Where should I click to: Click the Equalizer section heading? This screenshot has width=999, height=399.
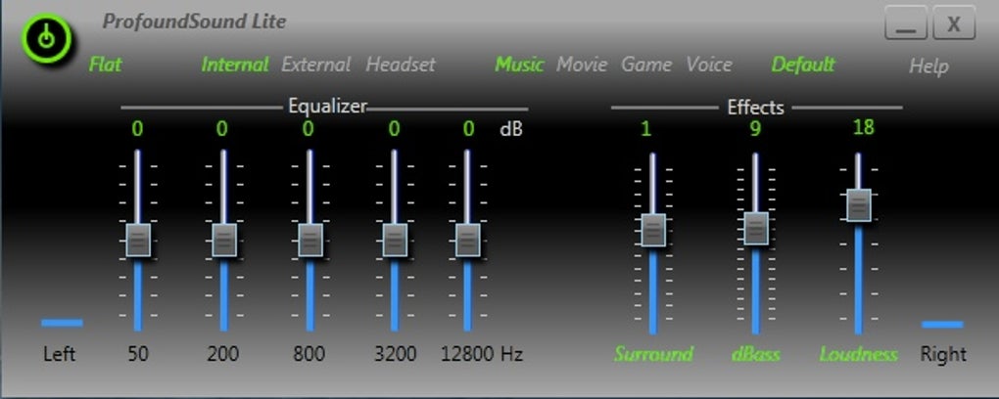[x=327, y=107]
